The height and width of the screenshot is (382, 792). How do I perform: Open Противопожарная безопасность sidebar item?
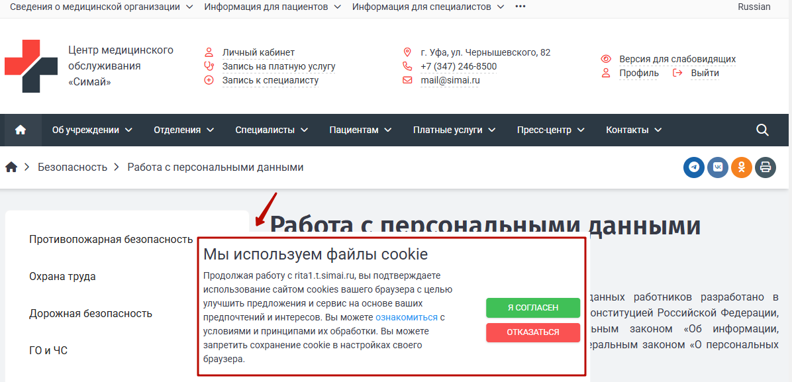[111, 240]
